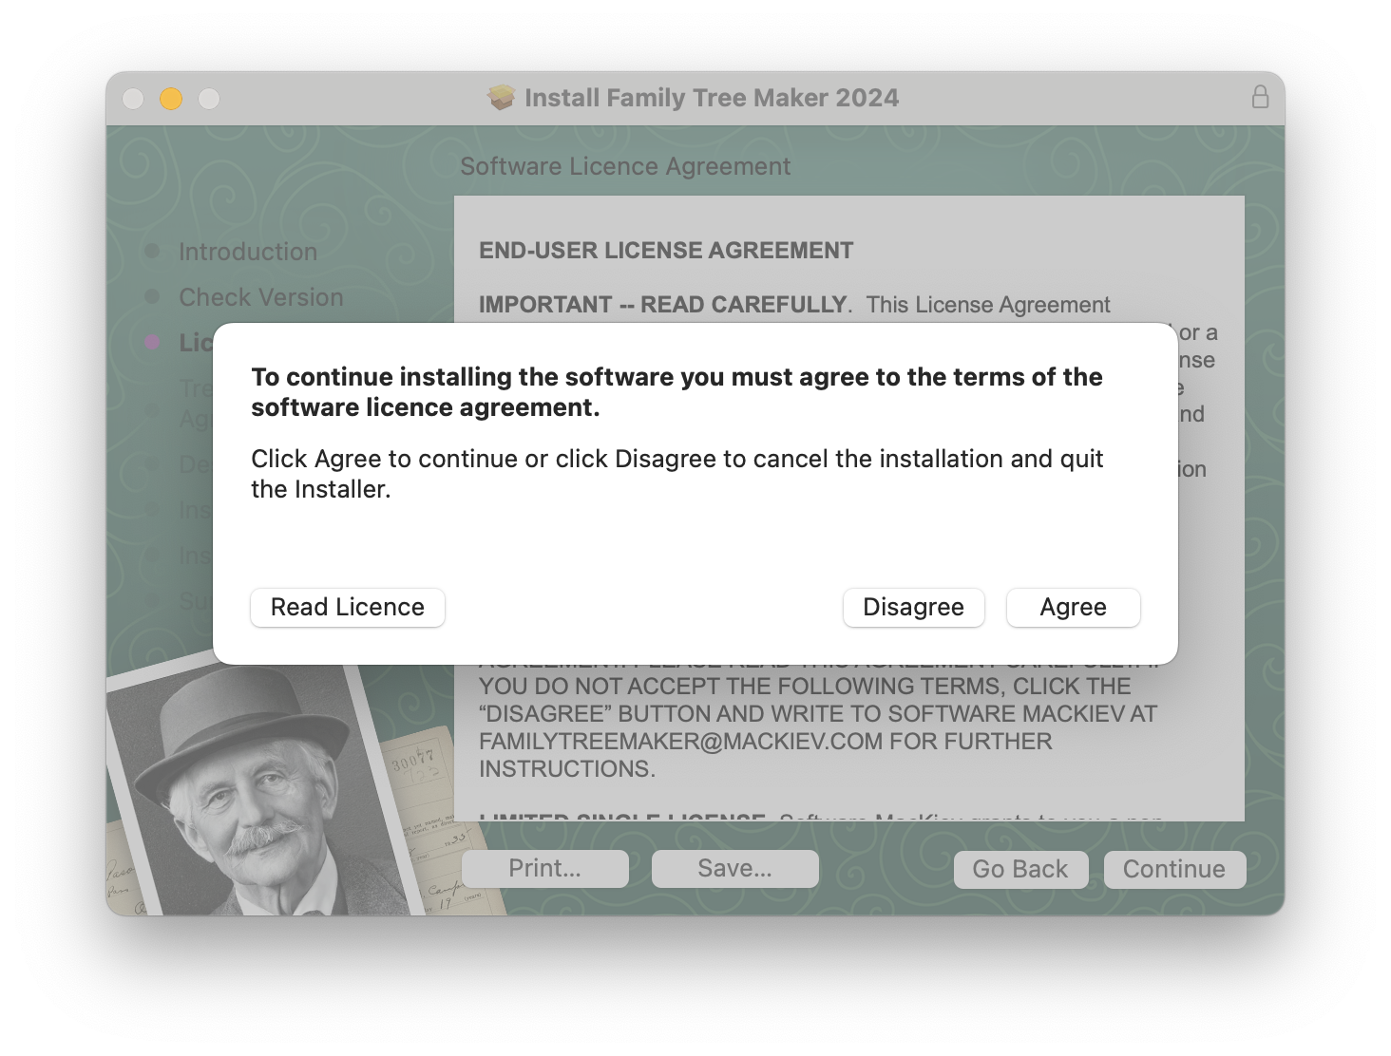Click the vintage portrait of the man
Viewport: 1391px width, 1056px height.
247,788
